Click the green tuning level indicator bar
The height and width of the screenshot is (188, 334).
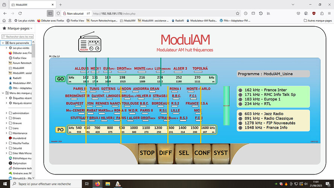click(x=226, y=106)
